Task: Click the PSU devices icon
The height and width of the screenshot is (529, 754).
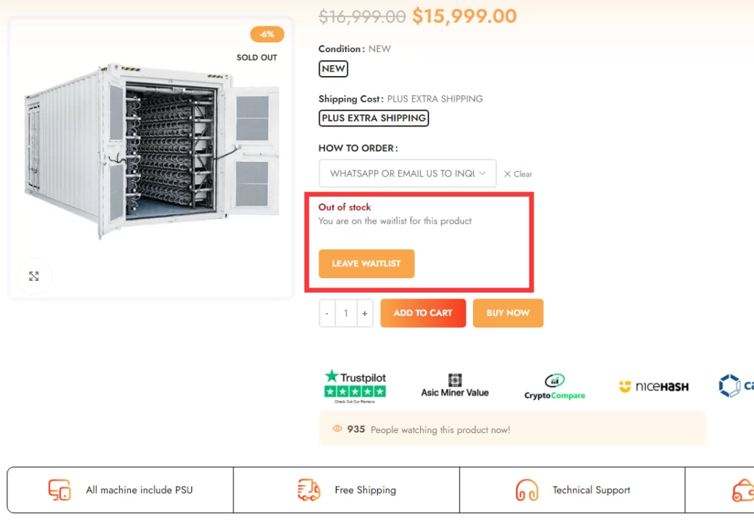Action: [59, 489]
